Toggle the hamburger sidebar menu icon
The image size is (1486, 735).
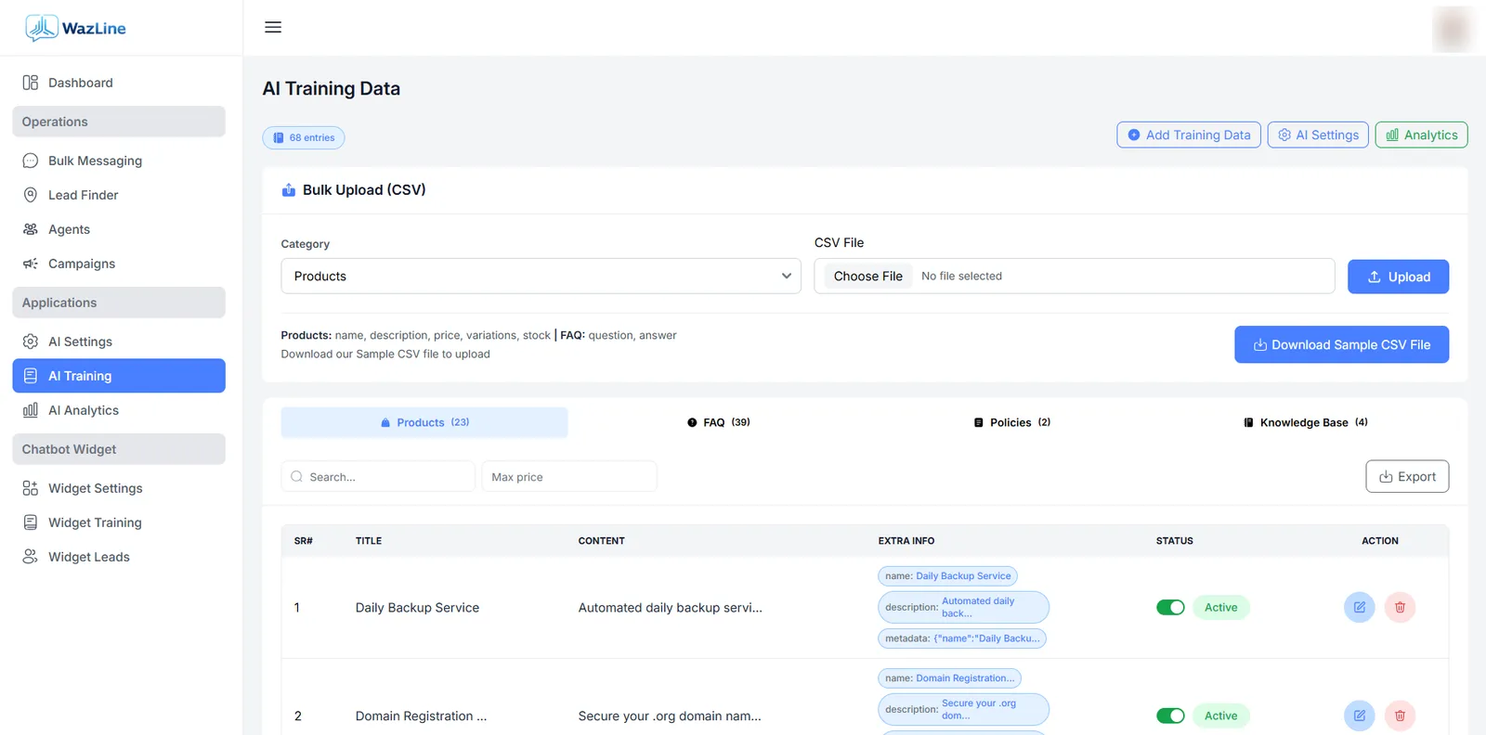[273, 27]
